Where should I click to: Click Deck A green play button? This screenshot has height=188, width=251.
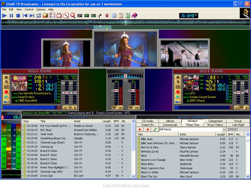[x=6, y=97]
